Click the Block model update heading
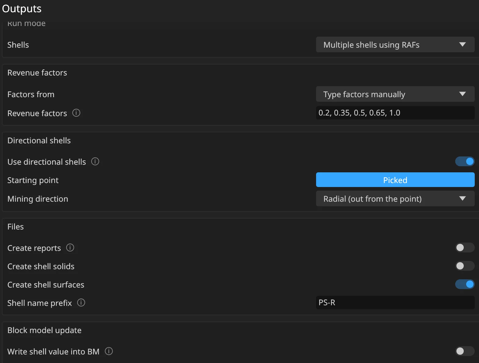The height and width of the screenshot is (363, 479). (x=44, y=330)
